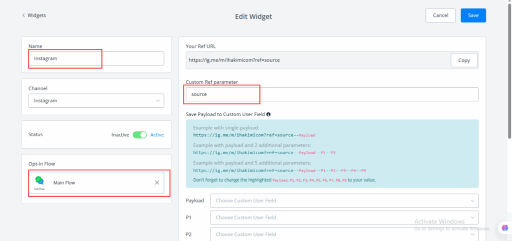Expand the Payload custom user field dropdown
Screen dimensions: 512x241
point(344,201)
